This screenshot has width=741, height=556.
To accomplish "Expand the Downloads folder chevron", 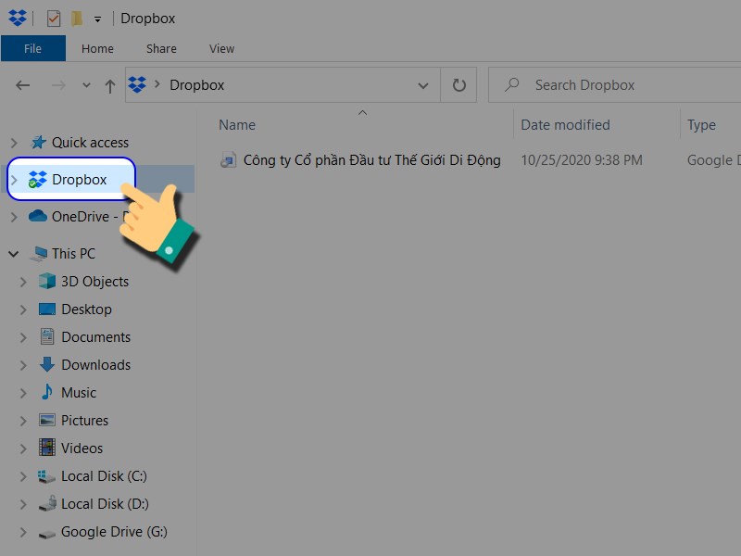I will [24, 364].
